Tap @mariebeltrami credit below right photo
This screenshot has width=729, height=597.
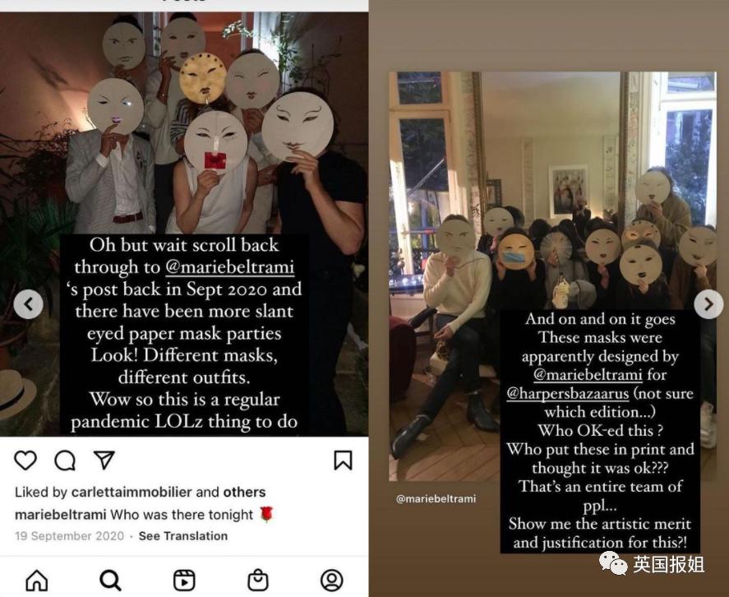tap(436, 499)
